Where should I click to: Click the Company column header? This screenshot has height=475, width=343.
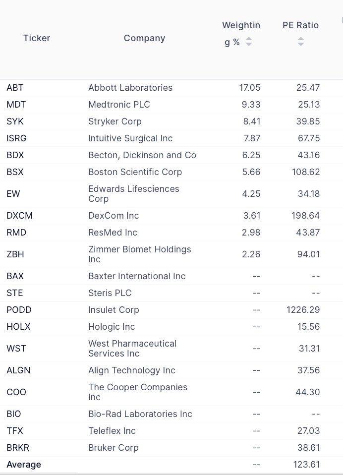click(144, 38)
